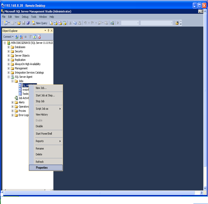Toggle the Object Explorer auto-hide pin

[48, 31]
